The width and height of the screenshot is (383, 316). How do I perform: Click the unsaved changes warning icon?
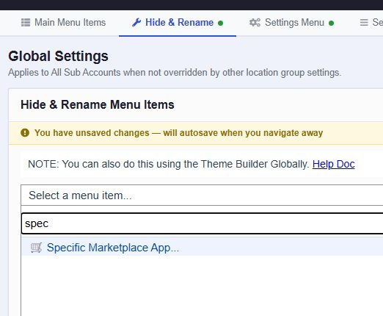click(25, 133)
